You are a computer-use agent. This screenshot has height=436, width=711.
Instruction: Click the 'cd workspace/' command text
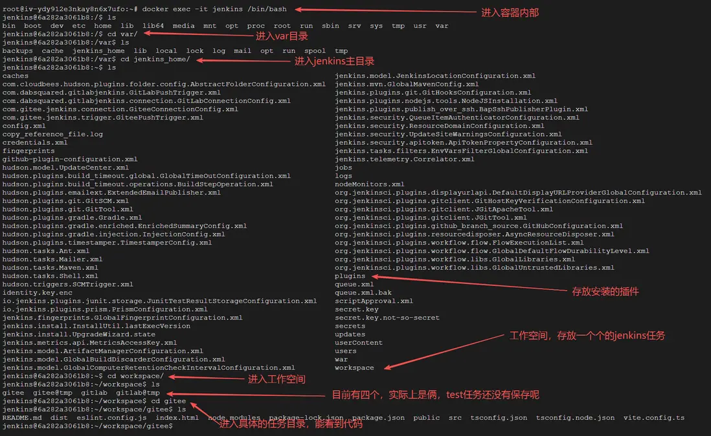[135, 376]
